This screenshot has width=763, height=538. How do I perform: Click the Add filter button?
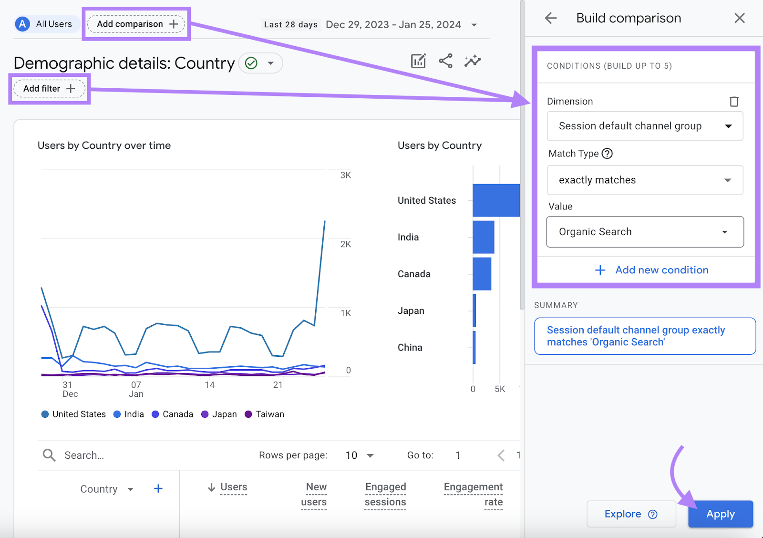pos(49,89)
